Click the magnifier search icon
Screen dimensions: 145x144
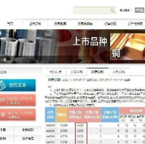point(112,11)
